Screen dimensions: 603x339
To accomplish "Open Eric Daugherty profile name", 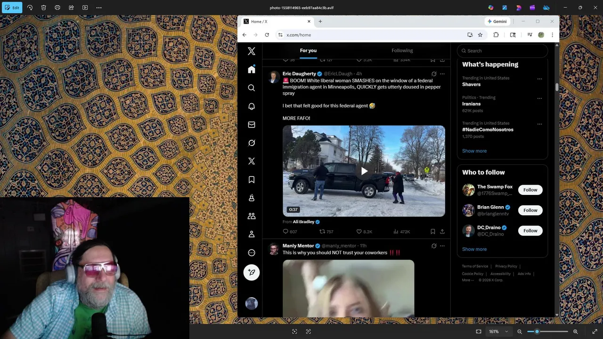I will (x=299, y=74).
